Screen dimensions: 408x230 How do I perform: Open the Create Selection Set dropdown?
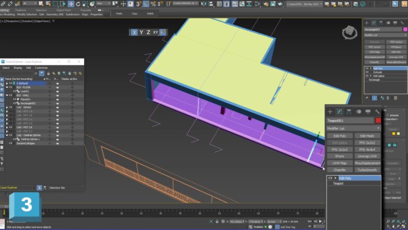pyautogui.click(x=185, y=3)
